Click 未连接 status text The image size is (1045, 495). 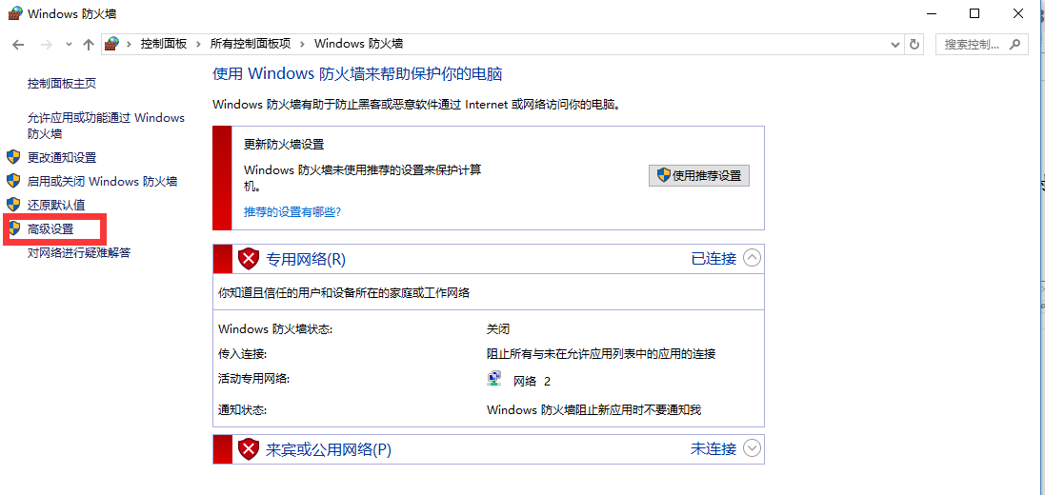(x=713, y=449)
